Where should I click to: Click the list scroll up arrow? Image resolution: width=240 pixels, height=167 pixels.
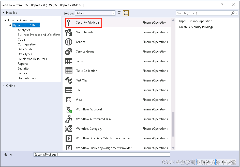coord(173,20)
